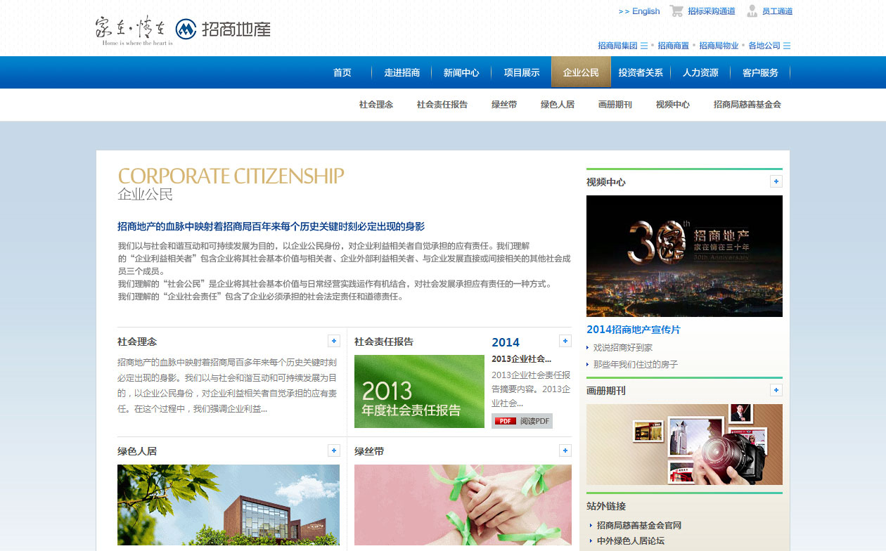Expand the 社会理念 section plus button
The image size is (886, 551).
click(334, 341)
